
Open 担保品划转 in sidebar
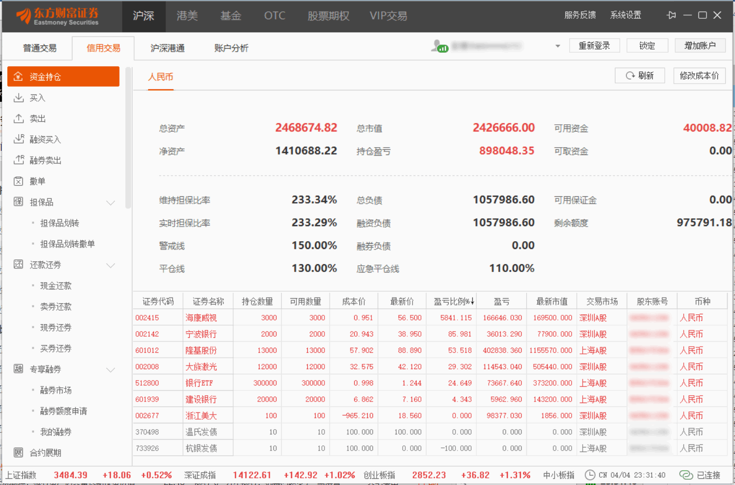point(59,223)
